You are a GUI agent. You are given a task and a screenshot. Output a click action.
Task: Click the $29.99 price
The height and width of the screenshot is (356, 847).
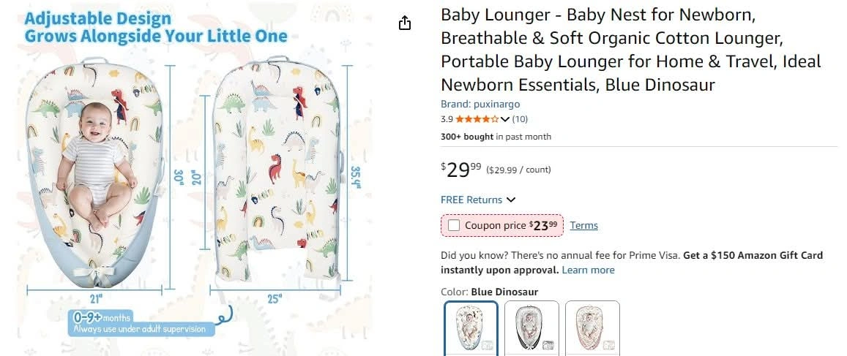[x=461, y=170]
